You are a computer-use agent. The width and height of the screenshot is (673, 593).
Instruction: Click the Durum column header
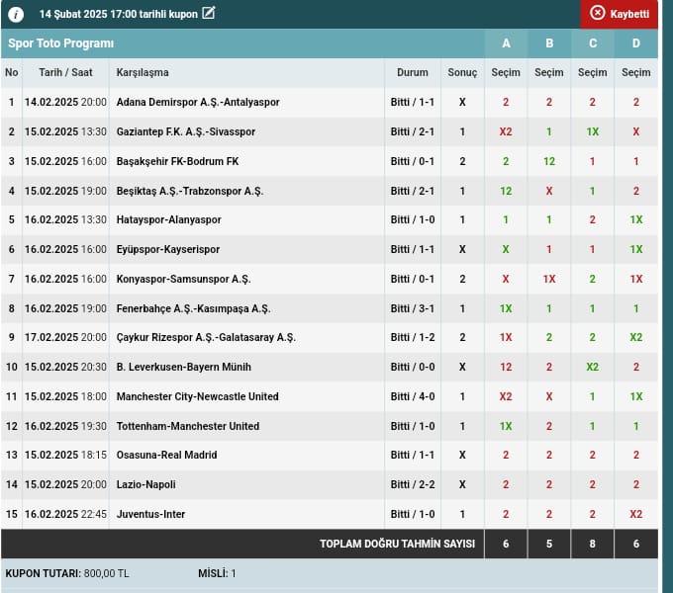click(413, 73)
